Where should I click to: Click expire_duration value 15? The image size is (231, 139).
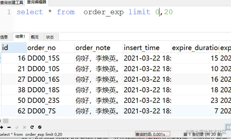click(x=195, y=58)
